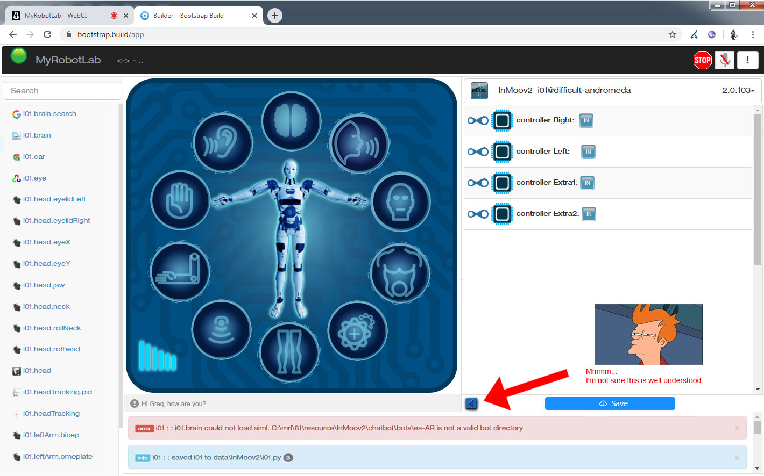Dismiss the red error message with X
Screen dimensions: 764x476
(737, 428)
